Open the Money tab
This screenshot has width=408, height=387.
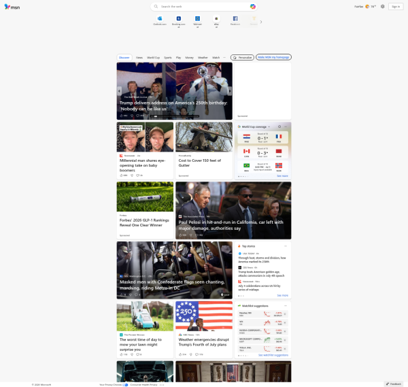point(189,58)
